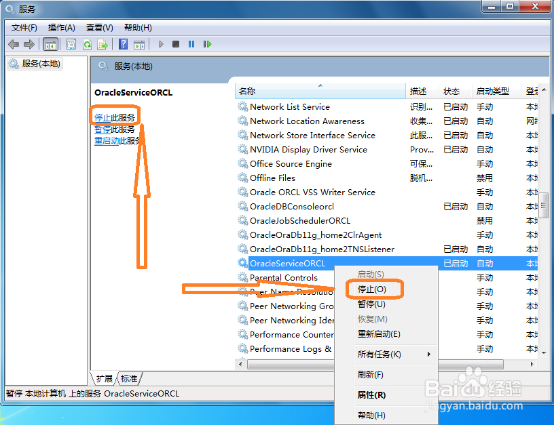554x425 pixels.
Task: Sort by the 状态 column header
Action: tap(456, 91)
